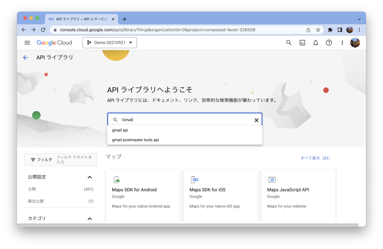The height and width of the screenshot is (249, 383).
Task: Open the browser extensions puzzle icon
Action: point(330,30)
